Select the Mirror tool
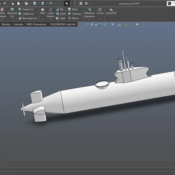 tap(73, 18)
